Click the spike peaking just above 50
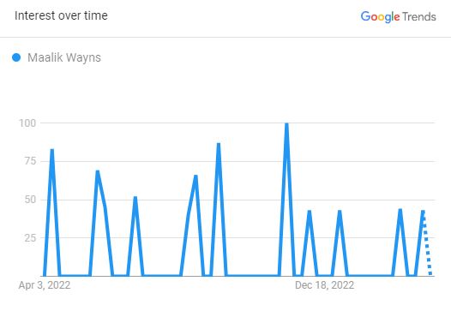451x311 pixels. [x=135, y=198]
